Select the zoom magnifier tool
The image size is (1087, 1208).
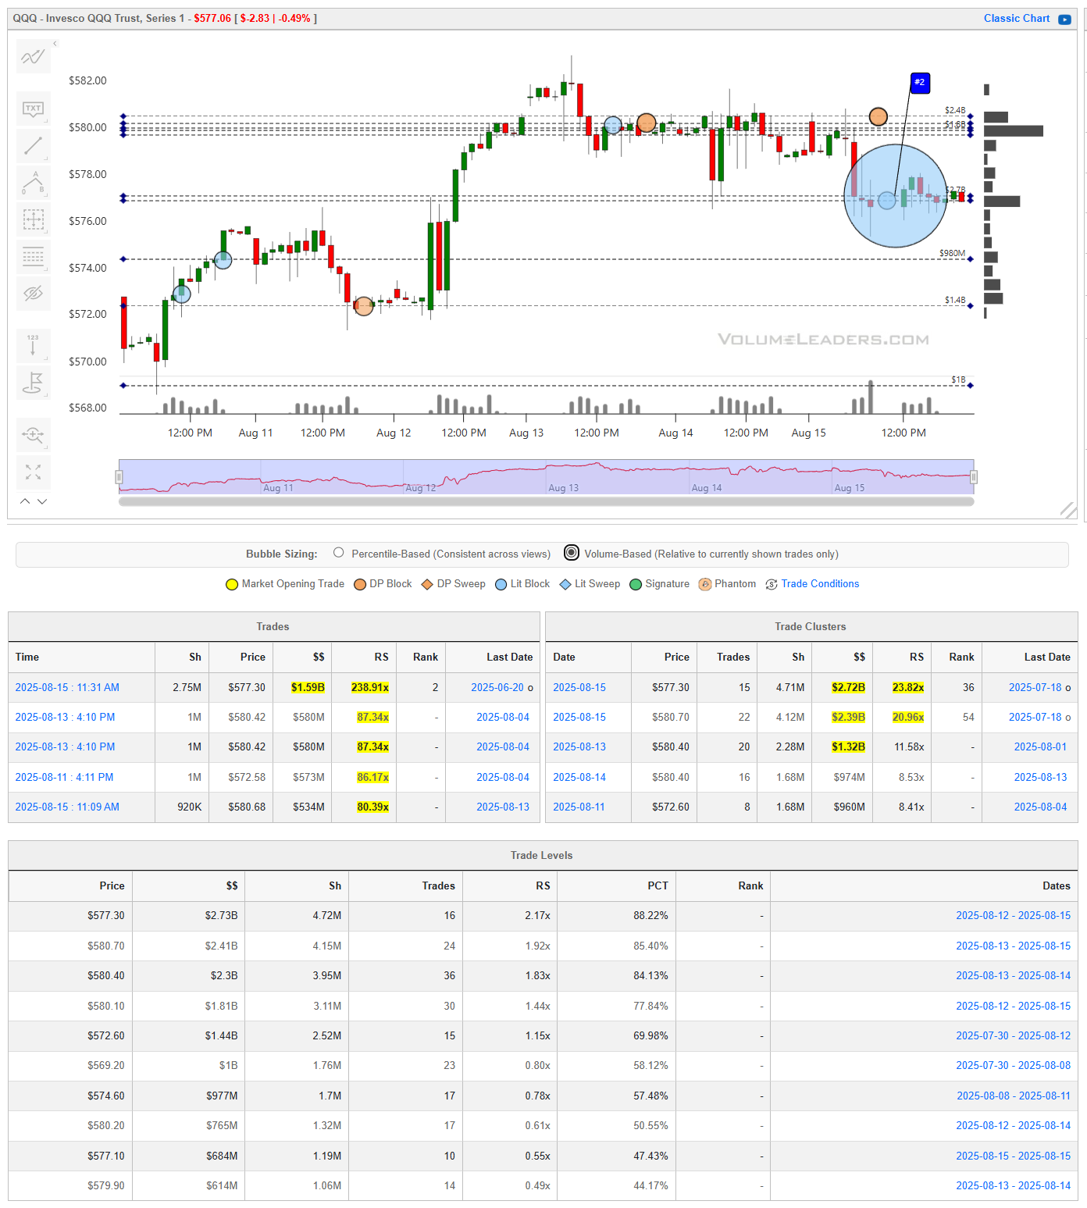[x=33, y=434]
